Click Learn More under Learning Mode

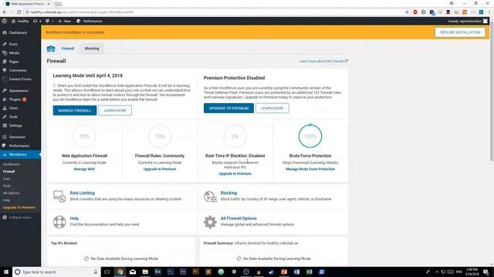115,111
